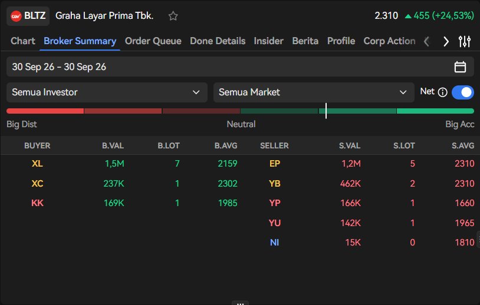Click the bottom panel drag handle
Viewport: 480px width, 305px height.
[x=241, y=303]
